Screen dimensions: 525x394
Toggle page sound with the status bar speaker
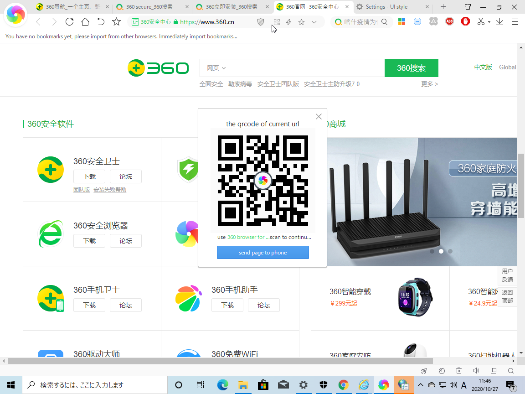(x=476, y=371)
